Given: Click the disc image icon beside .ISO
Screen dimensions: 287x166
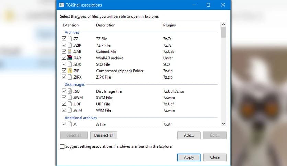Looking at the screenshot, I should tap(70, 91).
